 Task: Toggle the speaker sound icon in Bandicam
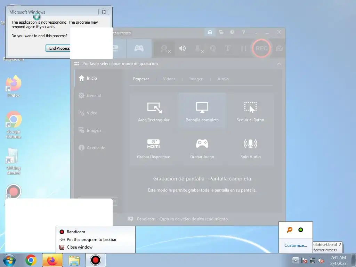click(183, 48)
